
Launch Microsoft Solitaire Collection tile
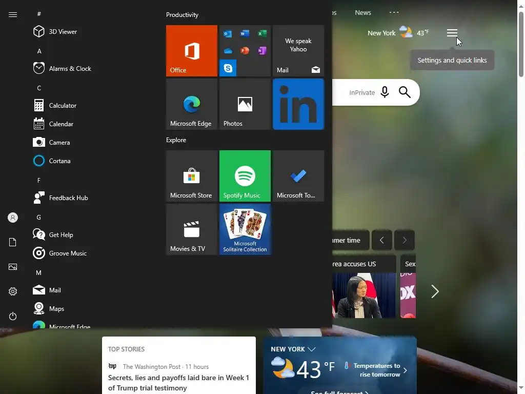245,229
